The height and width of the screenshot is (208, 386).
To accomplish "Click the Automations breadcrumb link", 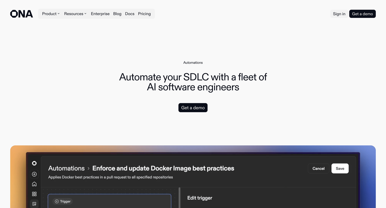I will [x=66, y=168].
